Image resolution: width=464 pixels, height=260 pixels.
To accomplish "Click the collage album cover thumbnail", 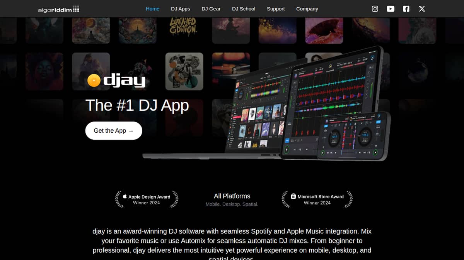I will click(x=184, y=71).
